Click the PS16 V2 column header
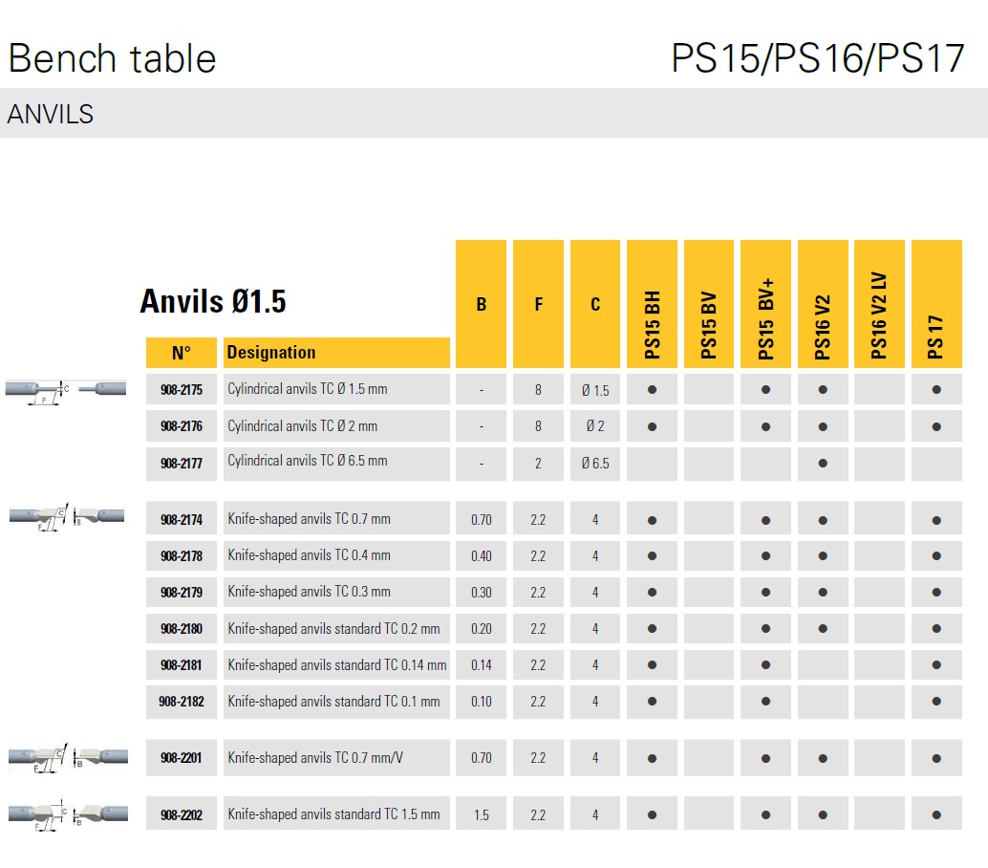 [x=823, y=304]
